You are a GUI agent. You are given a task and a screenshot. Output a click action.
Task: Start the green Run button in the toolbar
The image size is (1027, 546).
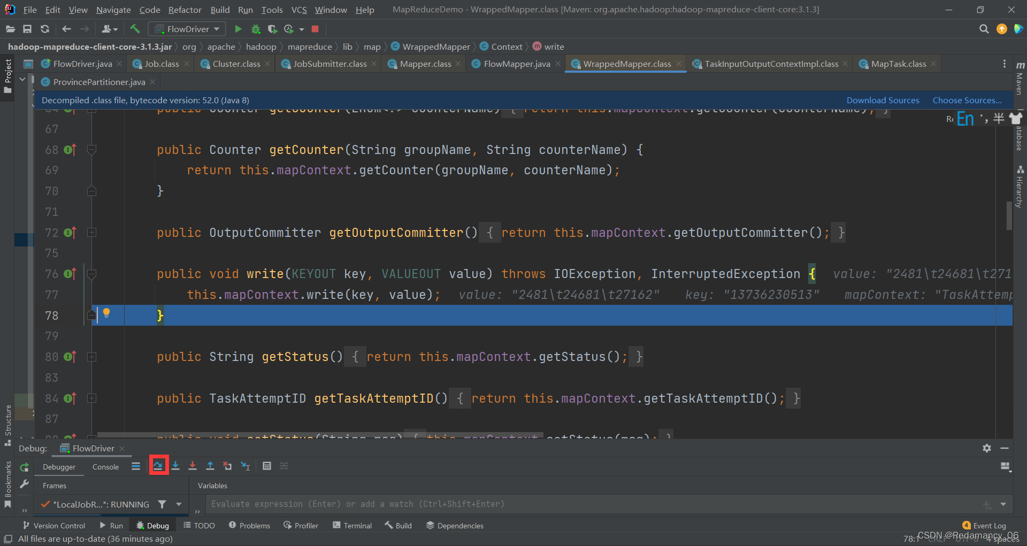(239, 29)
